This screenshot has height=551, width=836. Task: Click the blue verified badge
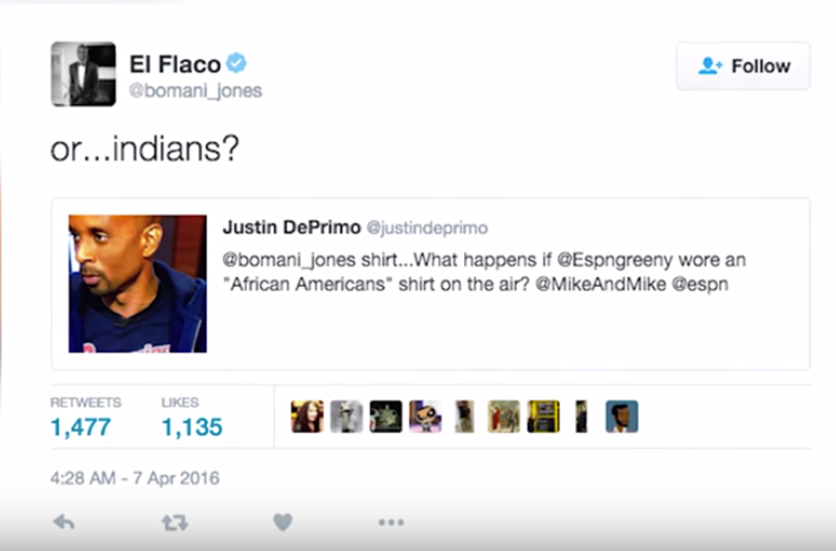pyautogui.click(x=236, y=63)
